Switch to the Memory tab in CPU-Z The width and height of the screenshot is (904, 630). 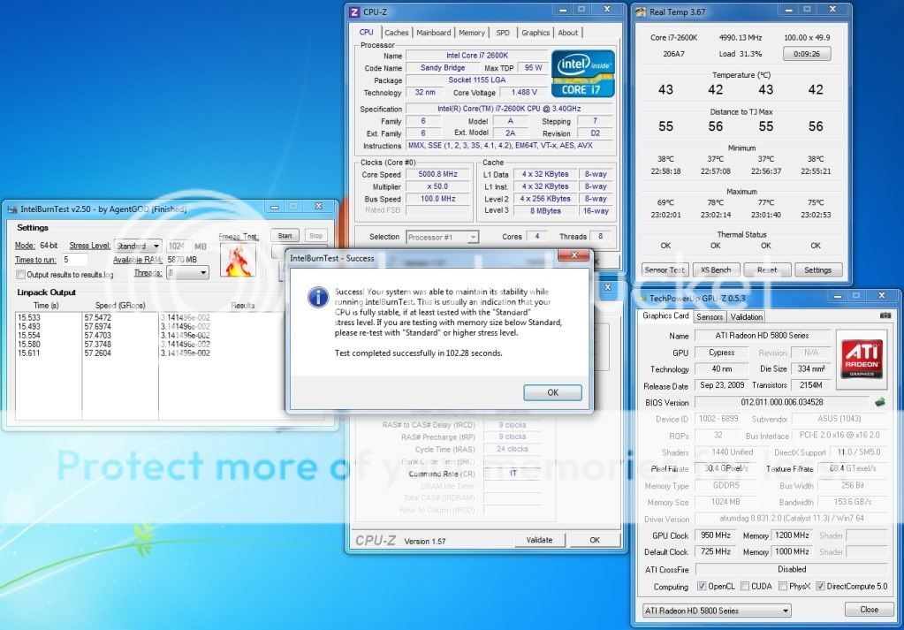point(471,32)
